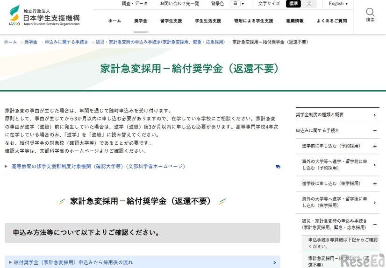Screen dimensions: 386x268
Task: Open 進学後に申し込む（在学採用） sidebar link
Action: click(x=331, y=183)
